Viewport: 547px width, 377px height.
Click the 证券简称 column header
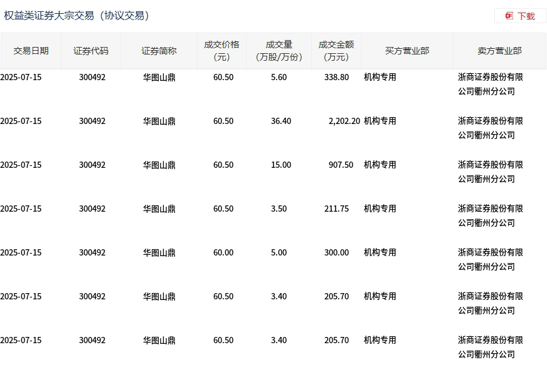point(159,51)
